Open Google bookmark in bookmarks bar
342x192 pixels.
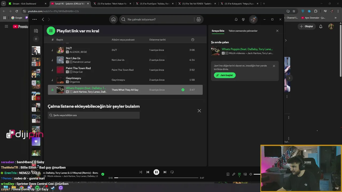click(x=17, y=18)
